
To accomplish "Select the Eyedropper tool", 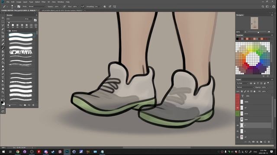I will (3, 40).
